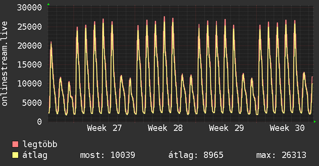Click the 25000 y-axis value
The width and height of the screenshot is (319, 166).
(x=29, y=27)
